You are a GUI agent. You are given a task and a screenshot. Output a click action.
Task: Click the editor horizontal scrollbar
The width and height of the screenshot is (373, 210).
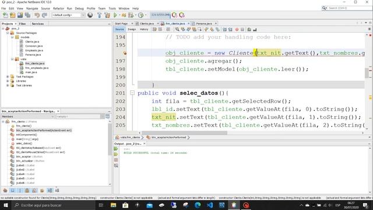tap(185, 133)
